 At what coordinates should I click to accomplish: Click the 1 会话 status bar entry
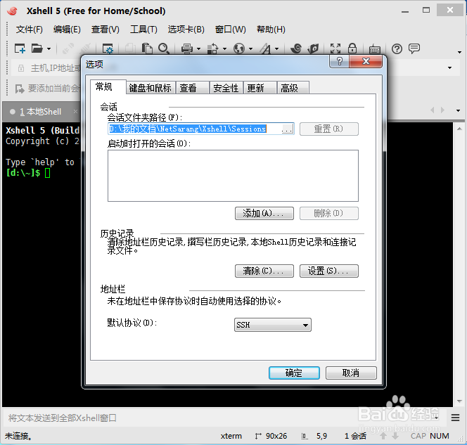355,436
